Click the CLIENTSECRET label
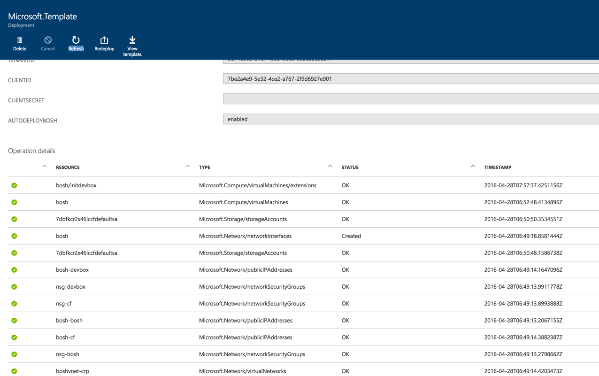The height and width of the screenshot is (376, 599). (x=26, y=100)
